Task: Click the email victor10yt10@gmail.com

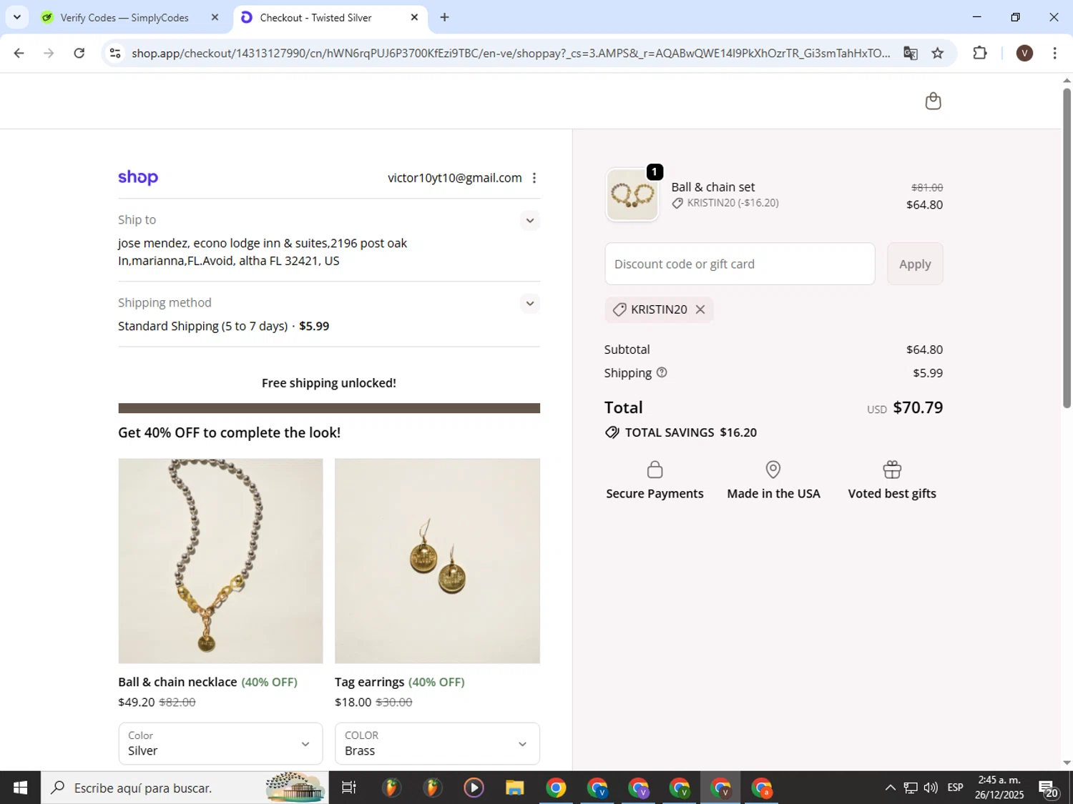Action: click(x=454, y=178)
